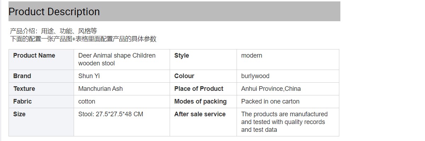425x141 pixels.
Task: Click the Product Description header bar
Action: (x=174, y=11)
